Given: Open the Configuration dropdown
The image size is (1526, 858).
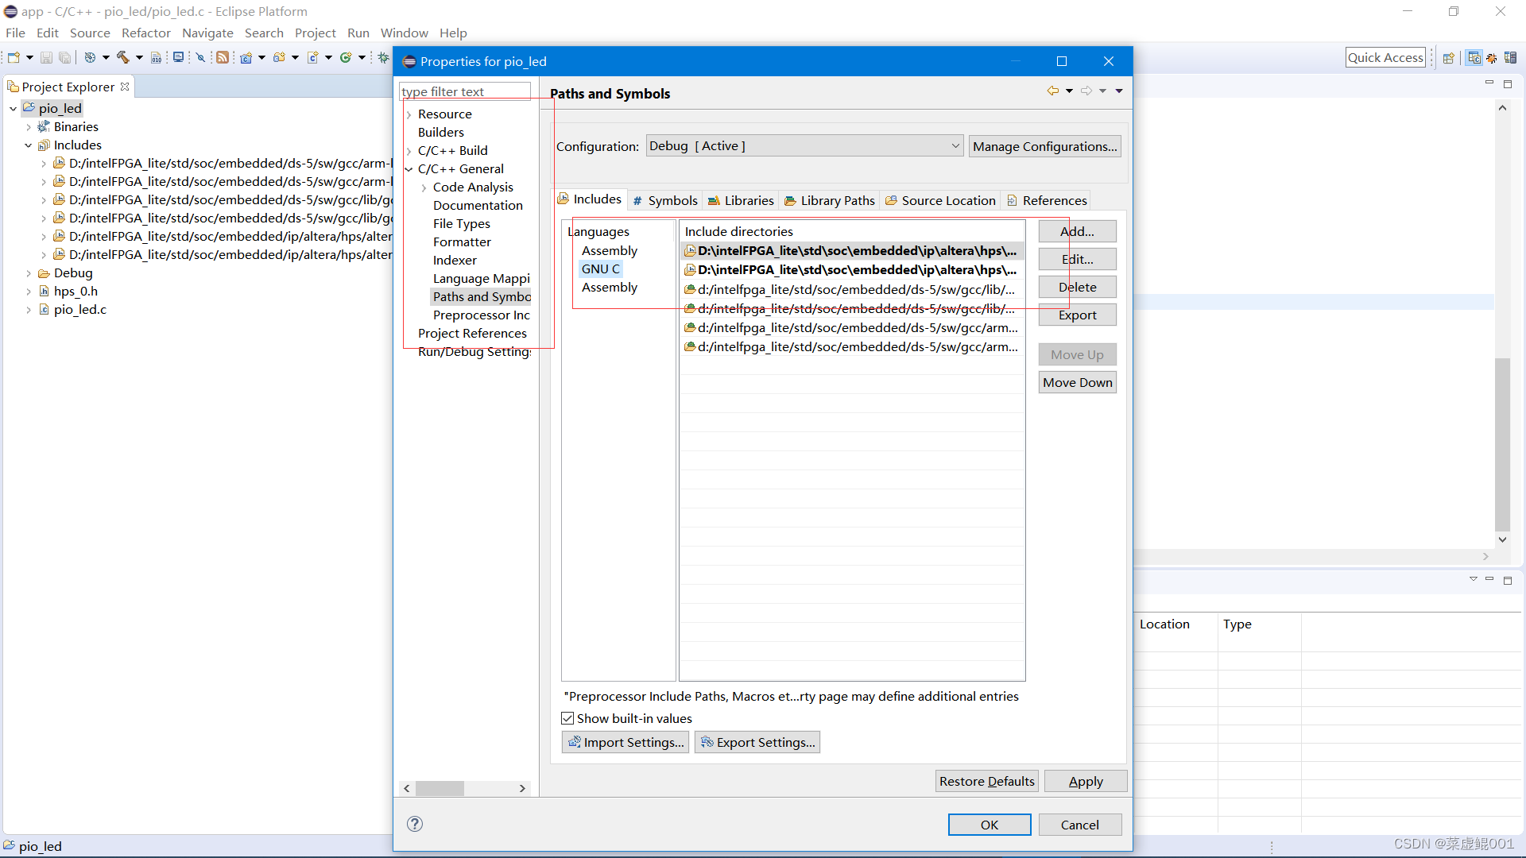Looking at the screenshot, I should pyautogui.click(x=804, y=146).
